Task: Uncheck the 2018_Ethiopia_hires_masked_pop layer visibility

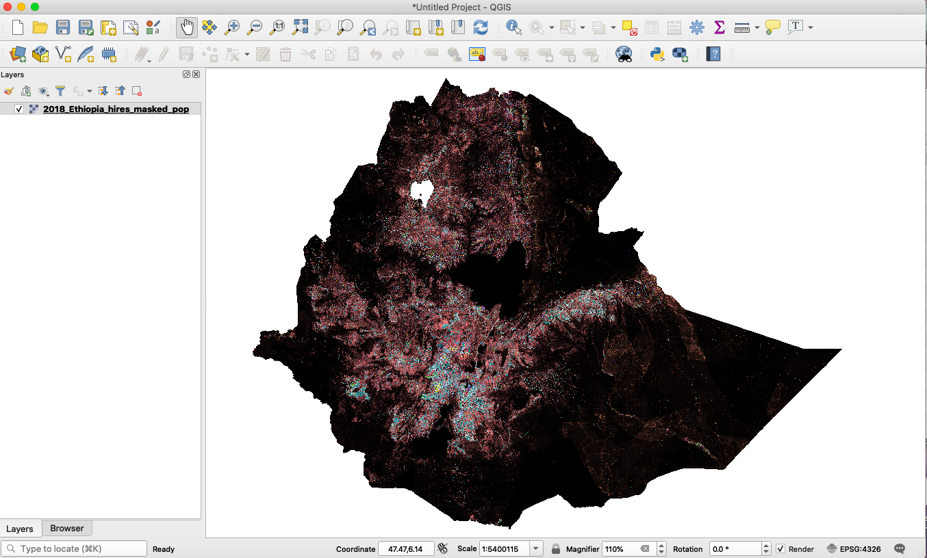Action: [x=19, y=109]
